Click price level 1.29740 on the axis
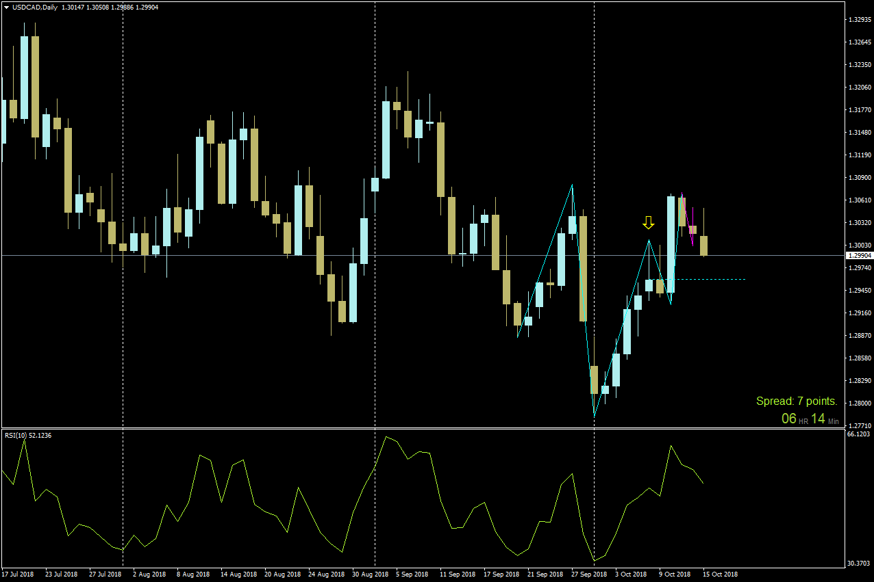 click(x=859, y=268)
